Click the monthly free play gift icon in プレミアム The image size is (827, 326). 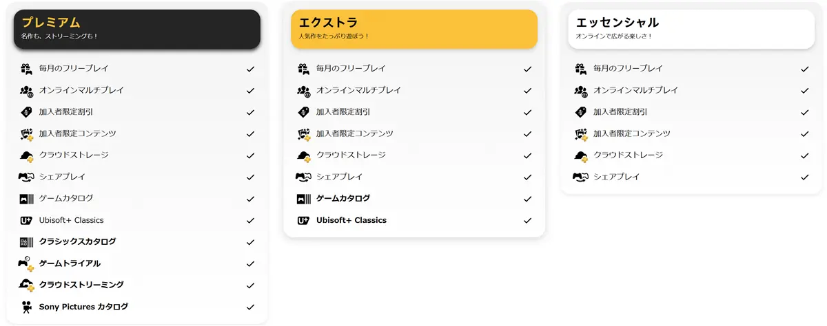click(x=26, y=69)
